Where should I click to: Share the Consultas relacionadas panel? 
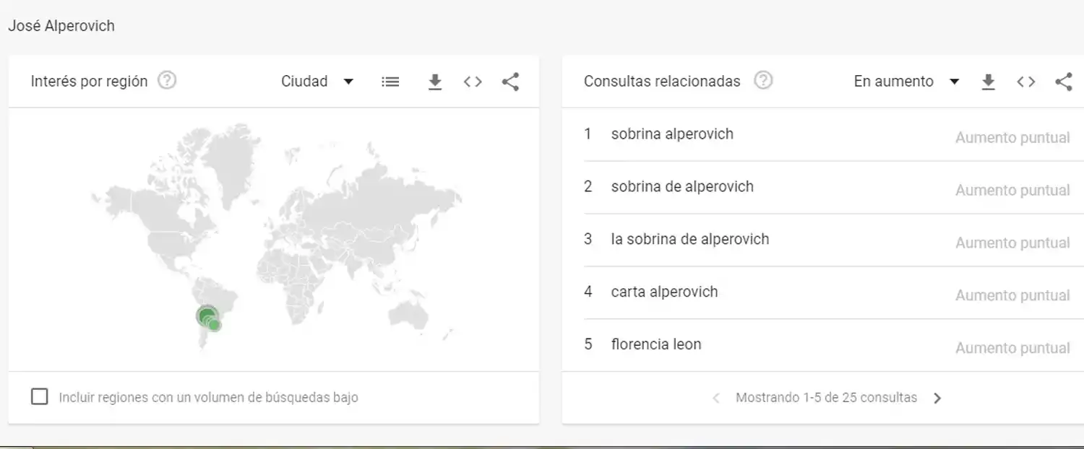[1064, 82]
